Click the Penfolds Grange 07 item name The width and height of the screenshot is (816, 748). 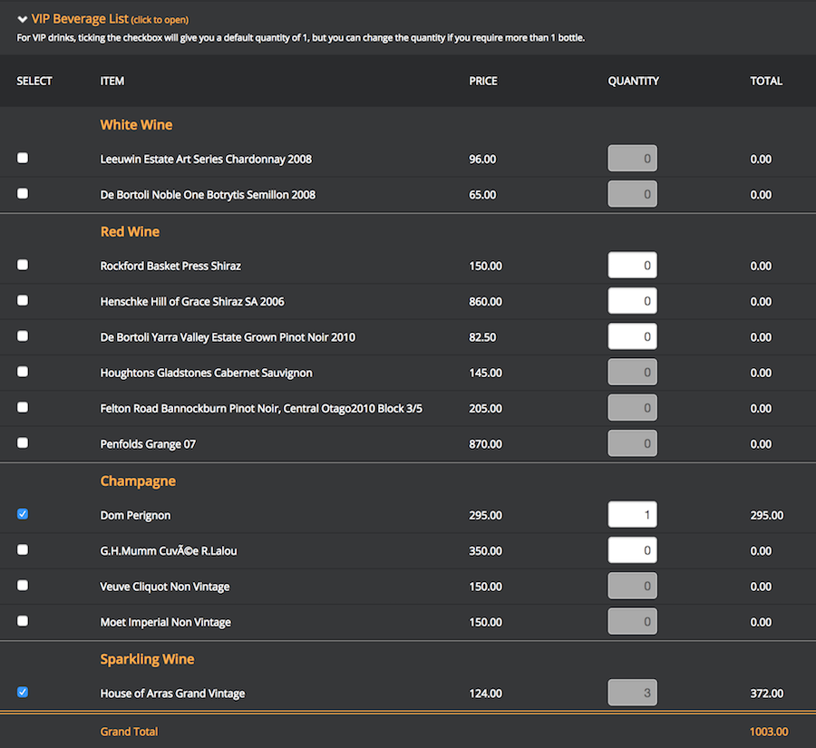(x=148, y=444)
